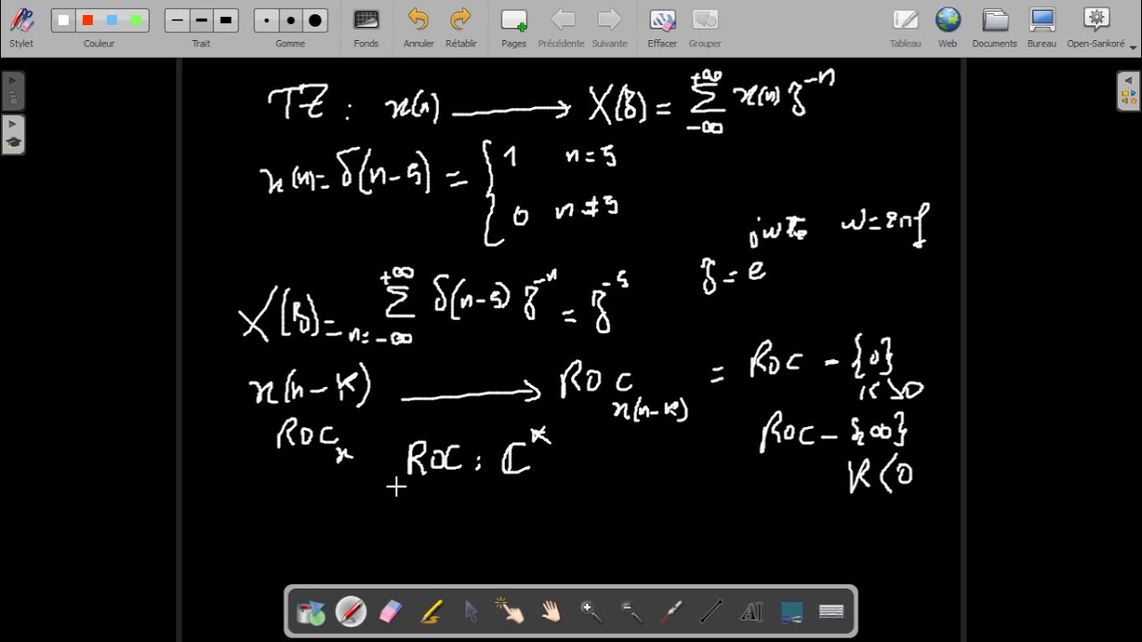Select the interact finger pointer tool

click(x=511, y=612)
